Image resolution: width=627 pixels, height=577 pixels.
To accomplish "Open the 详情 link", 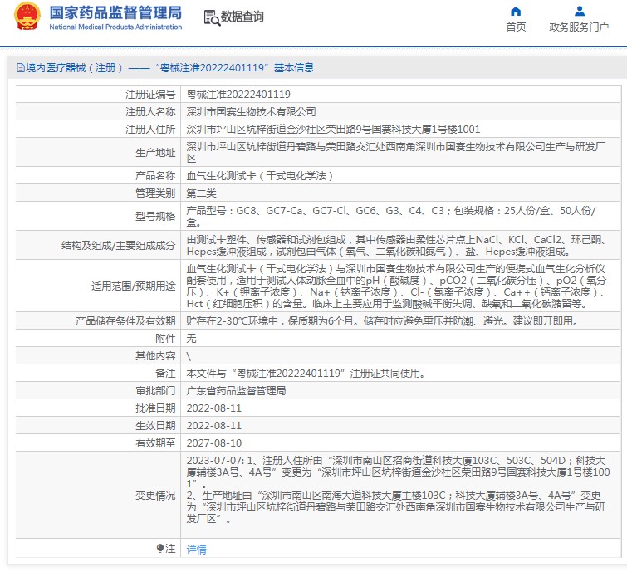I will (x=196, y=550).
